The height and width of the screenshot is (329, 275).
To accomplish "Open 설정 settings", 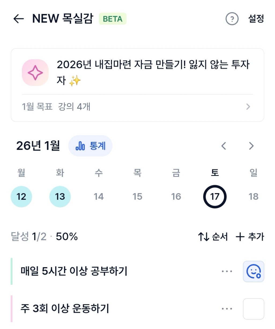I will click(x=256, y=19).
